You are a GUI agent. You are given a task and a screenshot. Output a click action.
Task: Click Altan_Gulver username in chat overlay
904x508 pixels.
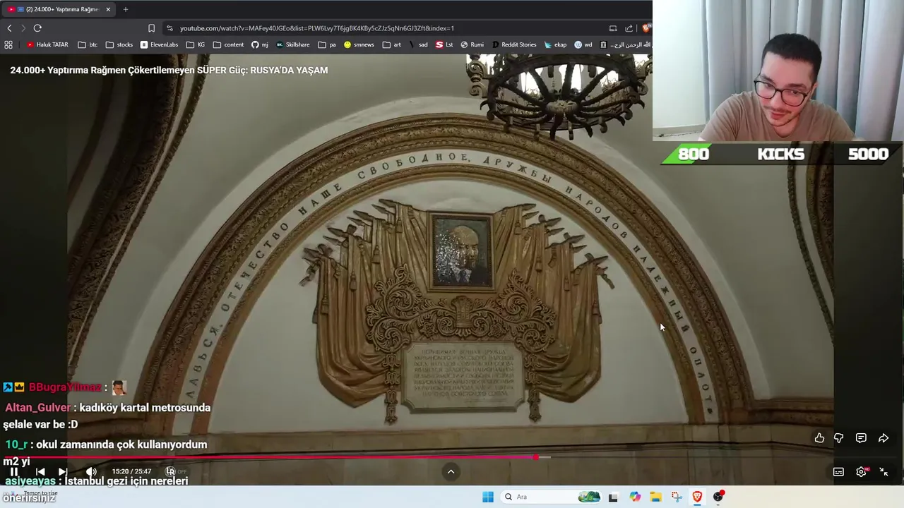pyautogui.click(x=38, y=408)
